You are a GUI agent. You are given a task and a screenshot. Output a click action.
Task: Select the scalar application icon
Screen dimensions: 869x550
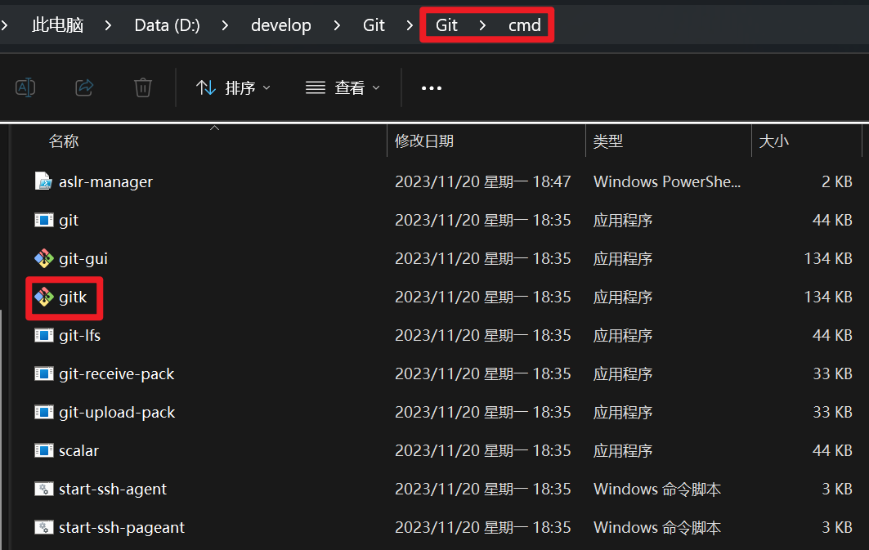pyautogui.click(x=44, y=450)
